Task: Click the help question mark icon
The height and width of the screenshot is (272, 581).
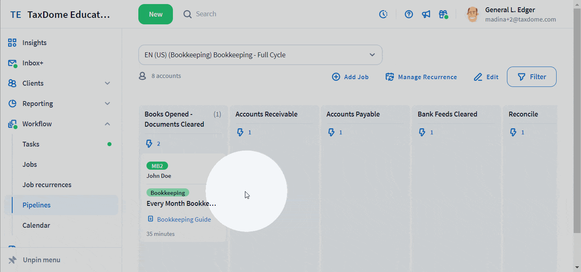Action: 409,14
